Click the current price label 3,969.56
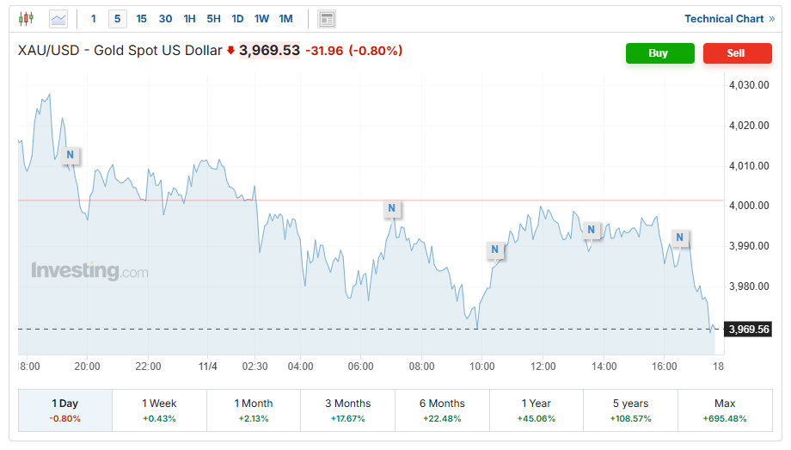The width and height of the screenshot is (791, 450). pos(747,329)
